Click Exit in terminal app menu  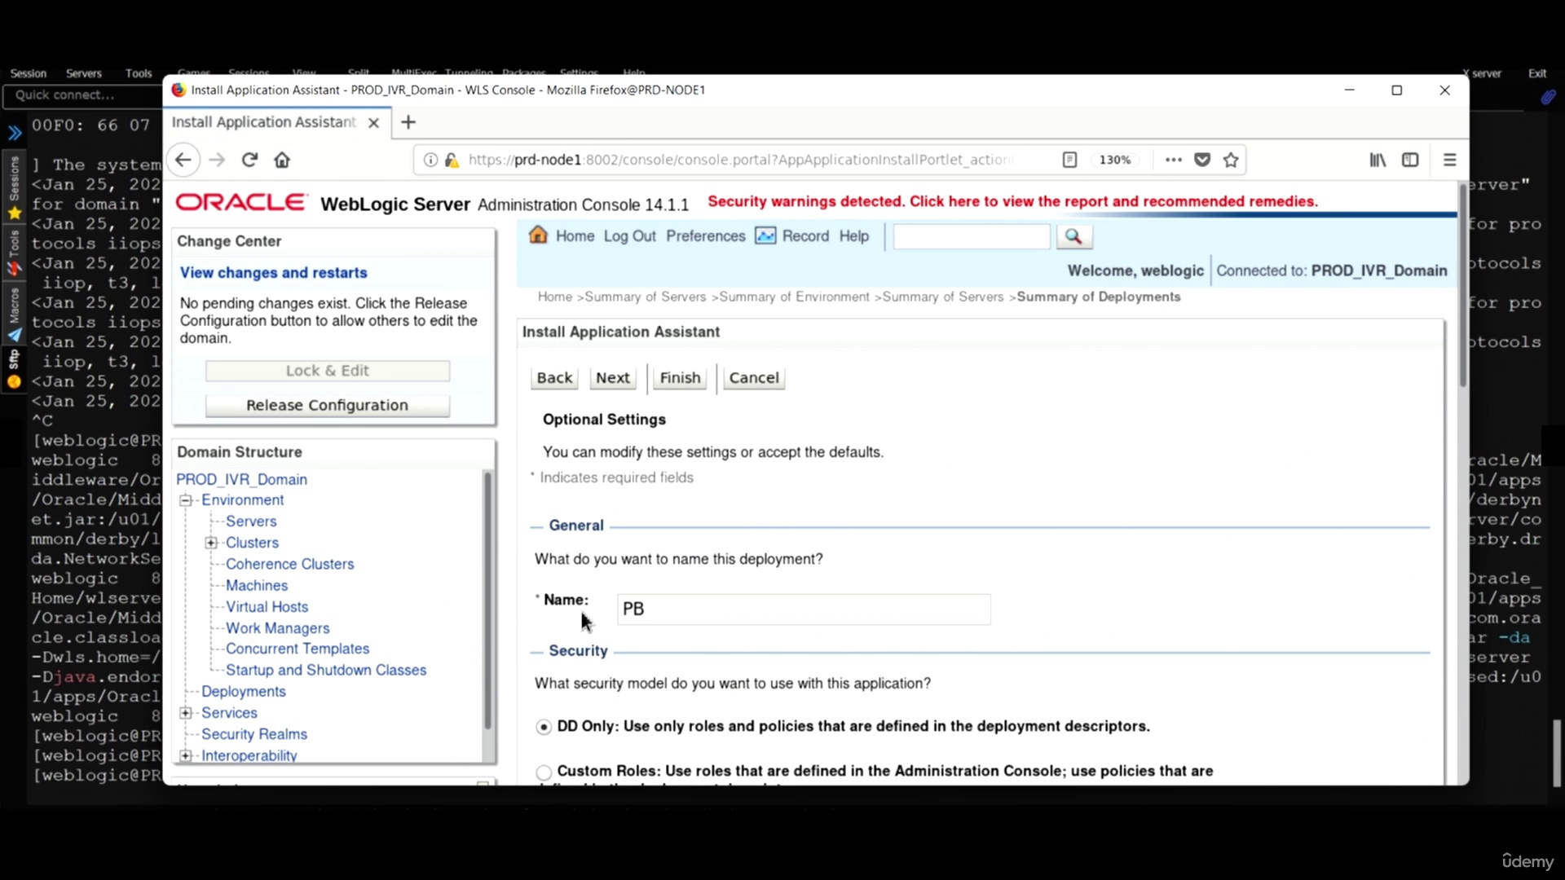coord(1537,73)
